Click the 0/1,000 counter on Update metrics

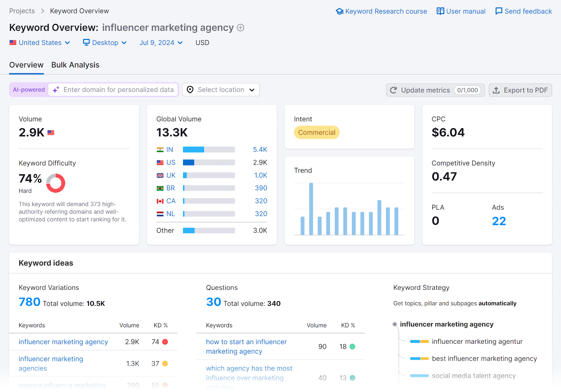(x=467, y=90)
